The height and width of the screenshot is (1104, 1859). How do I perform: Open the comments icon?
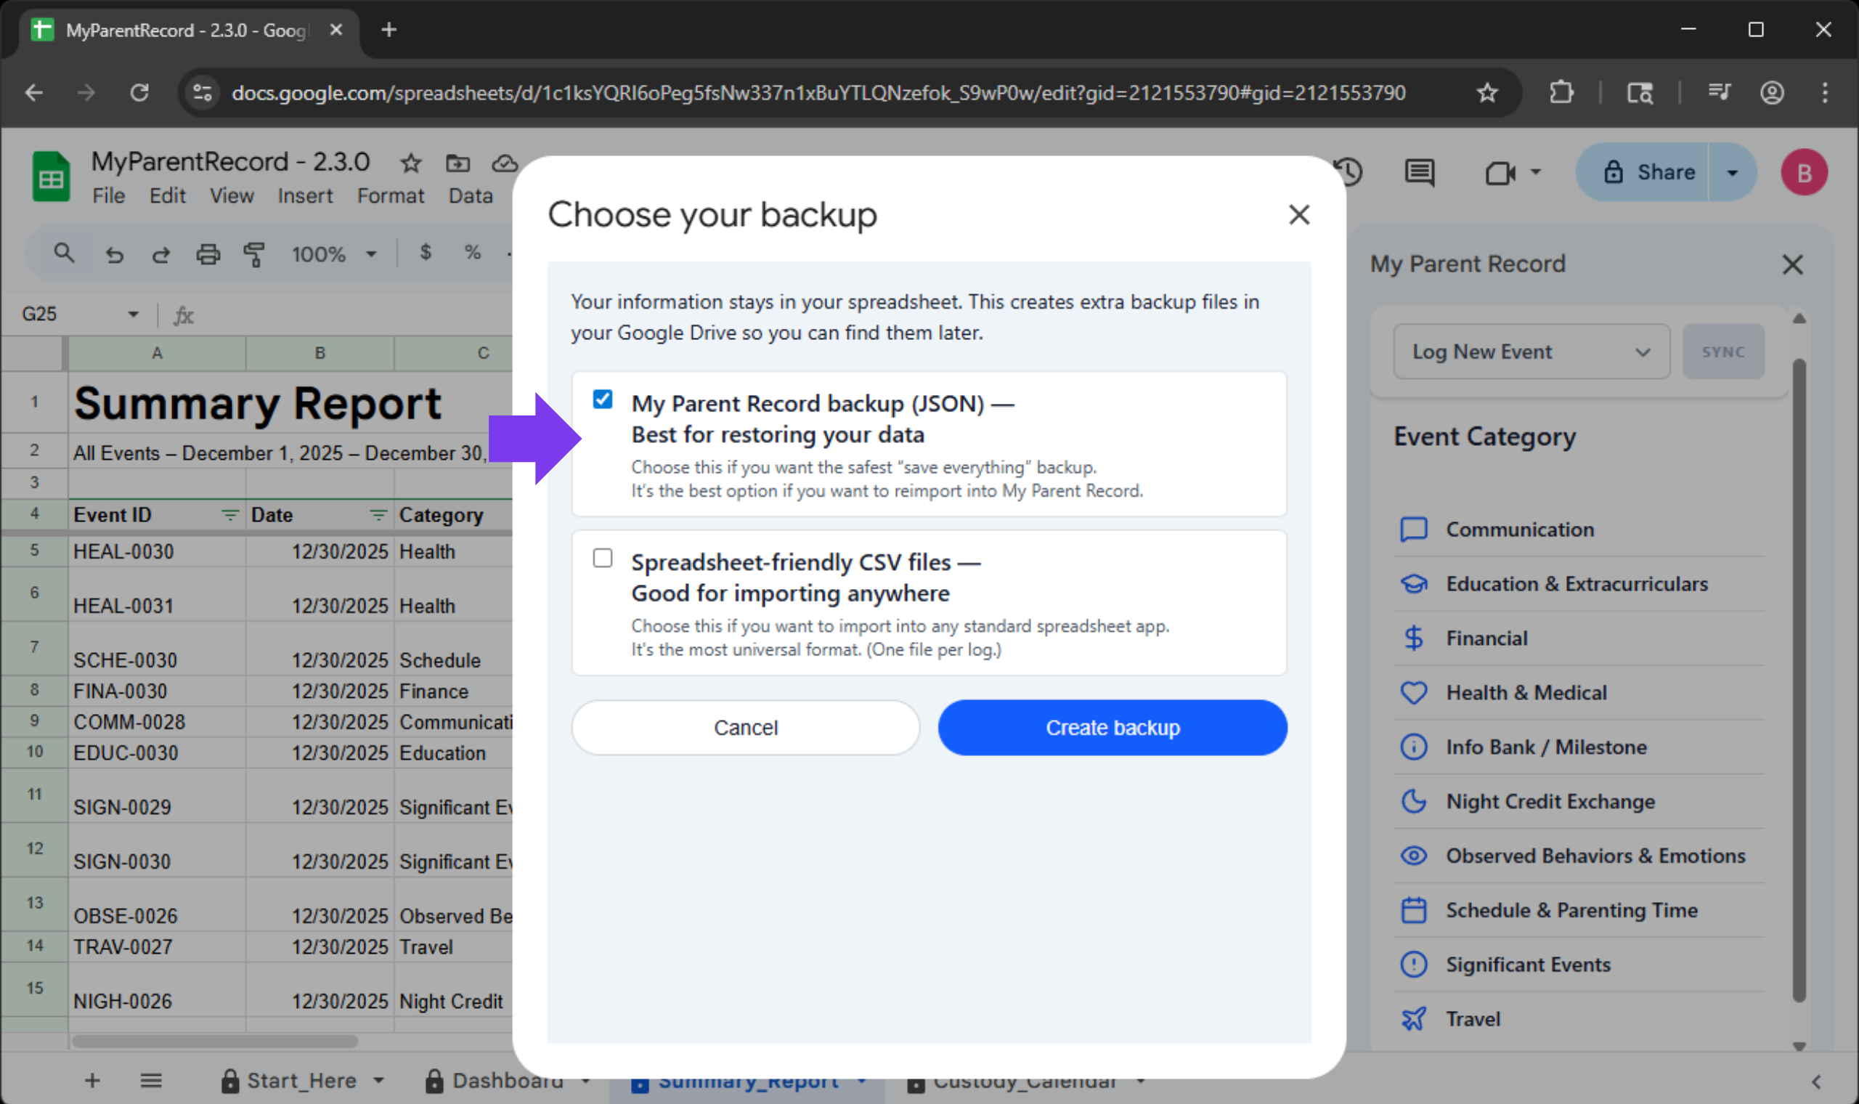[1420, 173]
